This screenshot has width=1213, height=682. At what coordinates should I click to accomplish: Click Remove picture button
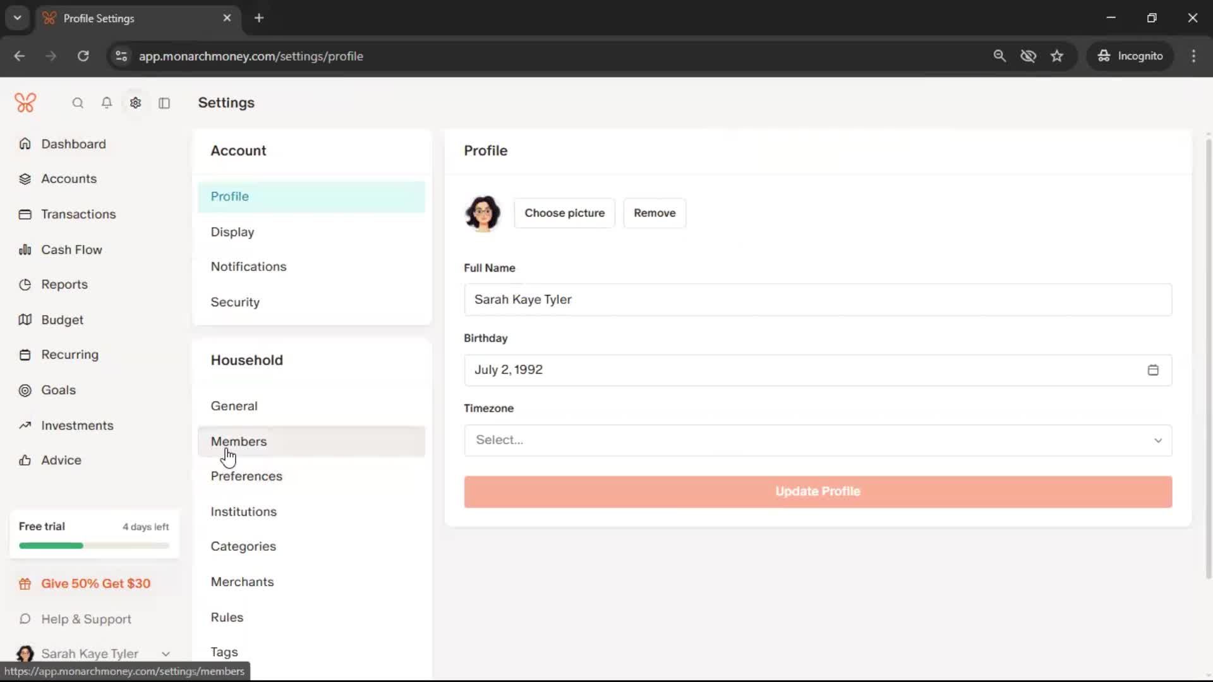click(x=654, y=213)
